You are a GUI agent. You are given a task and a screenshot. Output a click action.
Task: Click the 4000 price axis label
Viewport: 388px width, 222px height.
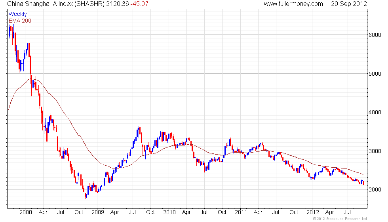(375, 112)
